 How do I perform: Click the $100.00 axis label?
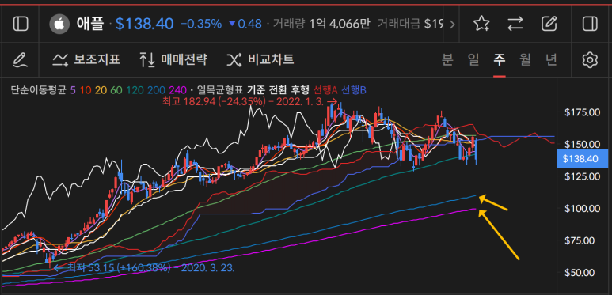(x=583, y=208)
